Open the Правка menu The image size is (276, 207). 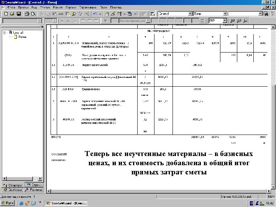23,8
